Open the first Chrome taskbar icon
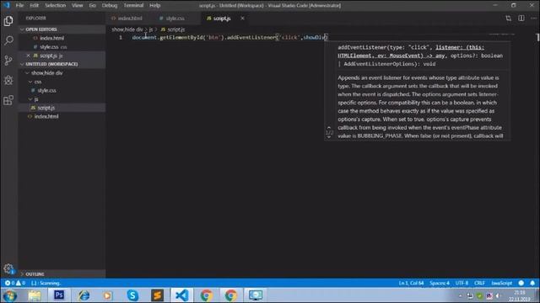The image size is (540, 303). pyautogui.click(x=206, y=295)
